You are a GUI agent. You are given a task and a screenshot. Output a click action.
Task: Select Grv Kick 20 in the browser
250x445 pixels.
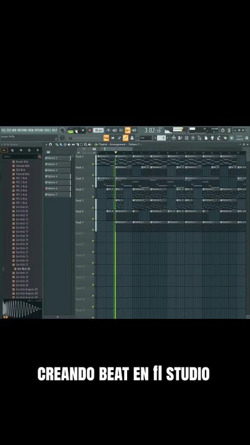click(x=20, y=244)
